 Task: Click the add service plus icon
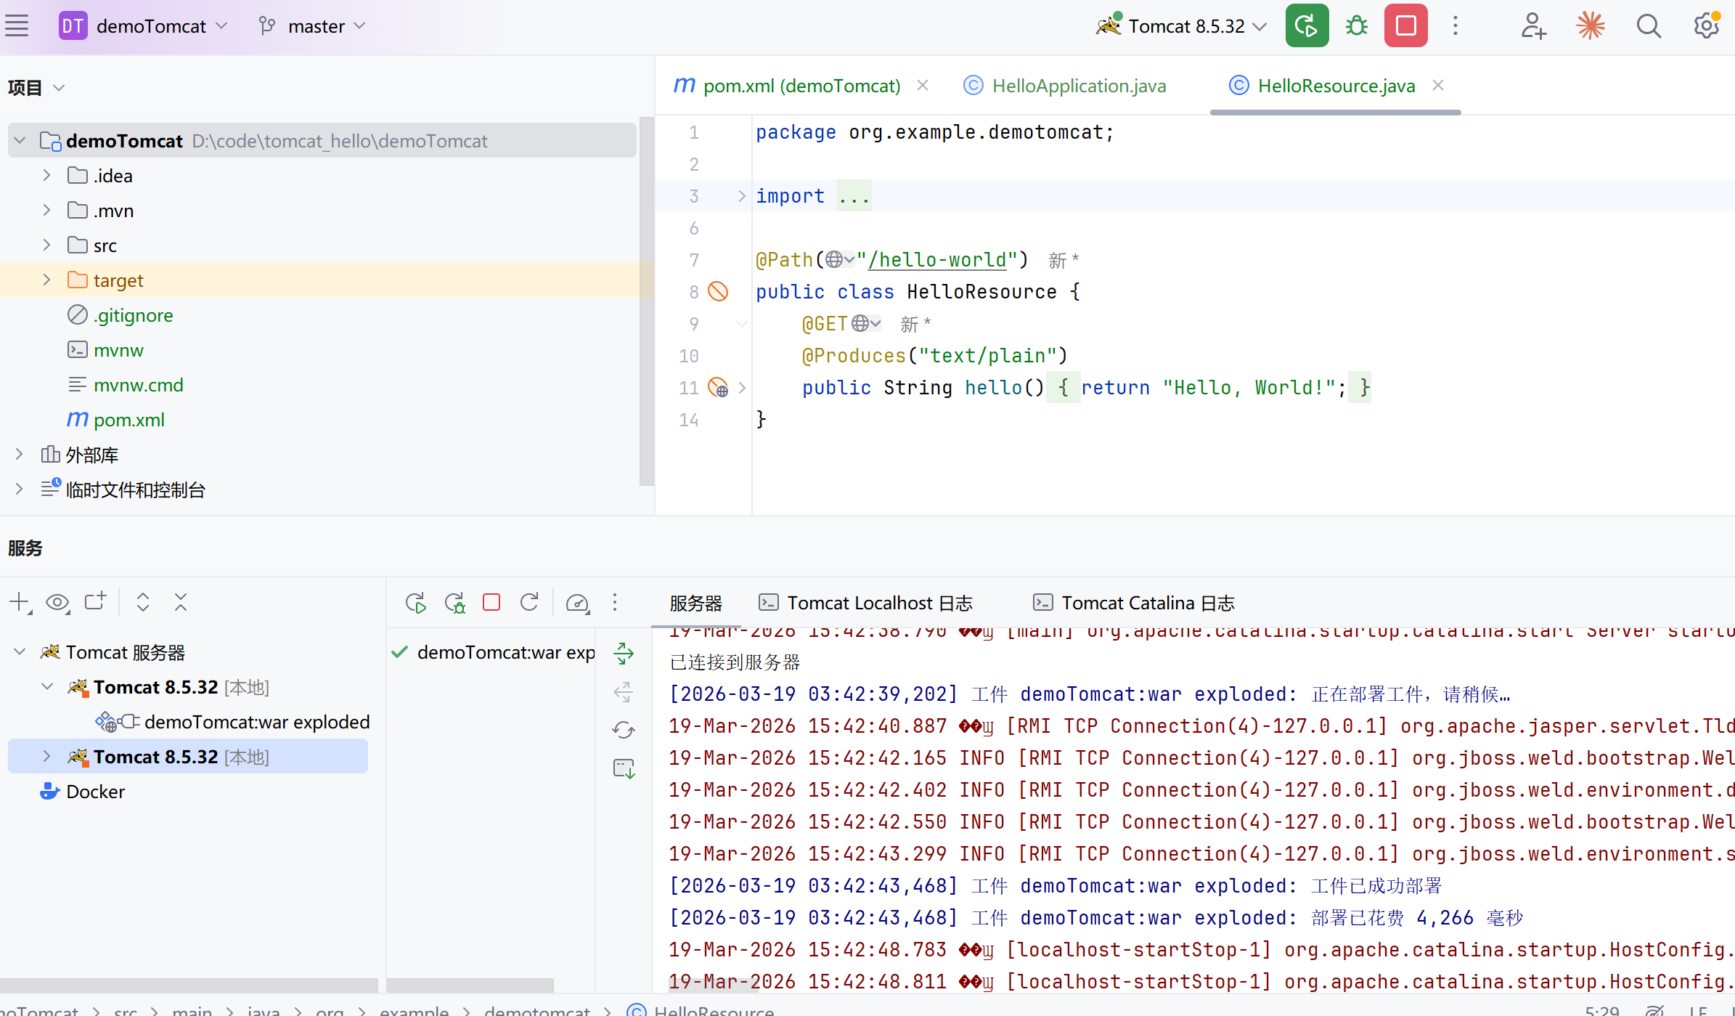20,602
